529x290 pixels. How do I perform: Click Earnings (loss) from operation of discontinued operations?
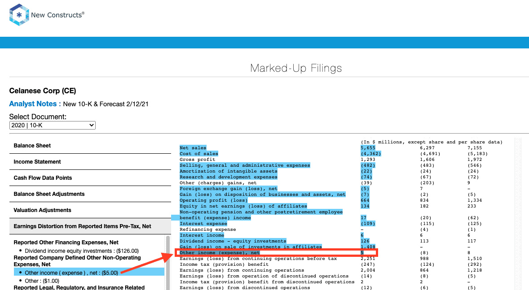[x=264, y=276]
